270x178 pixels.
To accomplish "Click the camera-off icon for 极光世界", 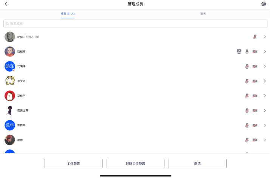I will pos(255,110).
